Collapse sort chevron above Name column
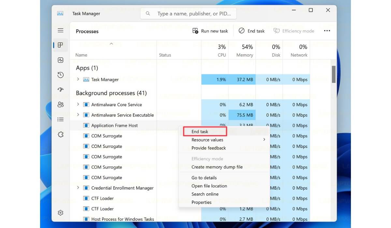Image resolution: width=391 pixels, height=228 pixels. (x=111, y=43)
